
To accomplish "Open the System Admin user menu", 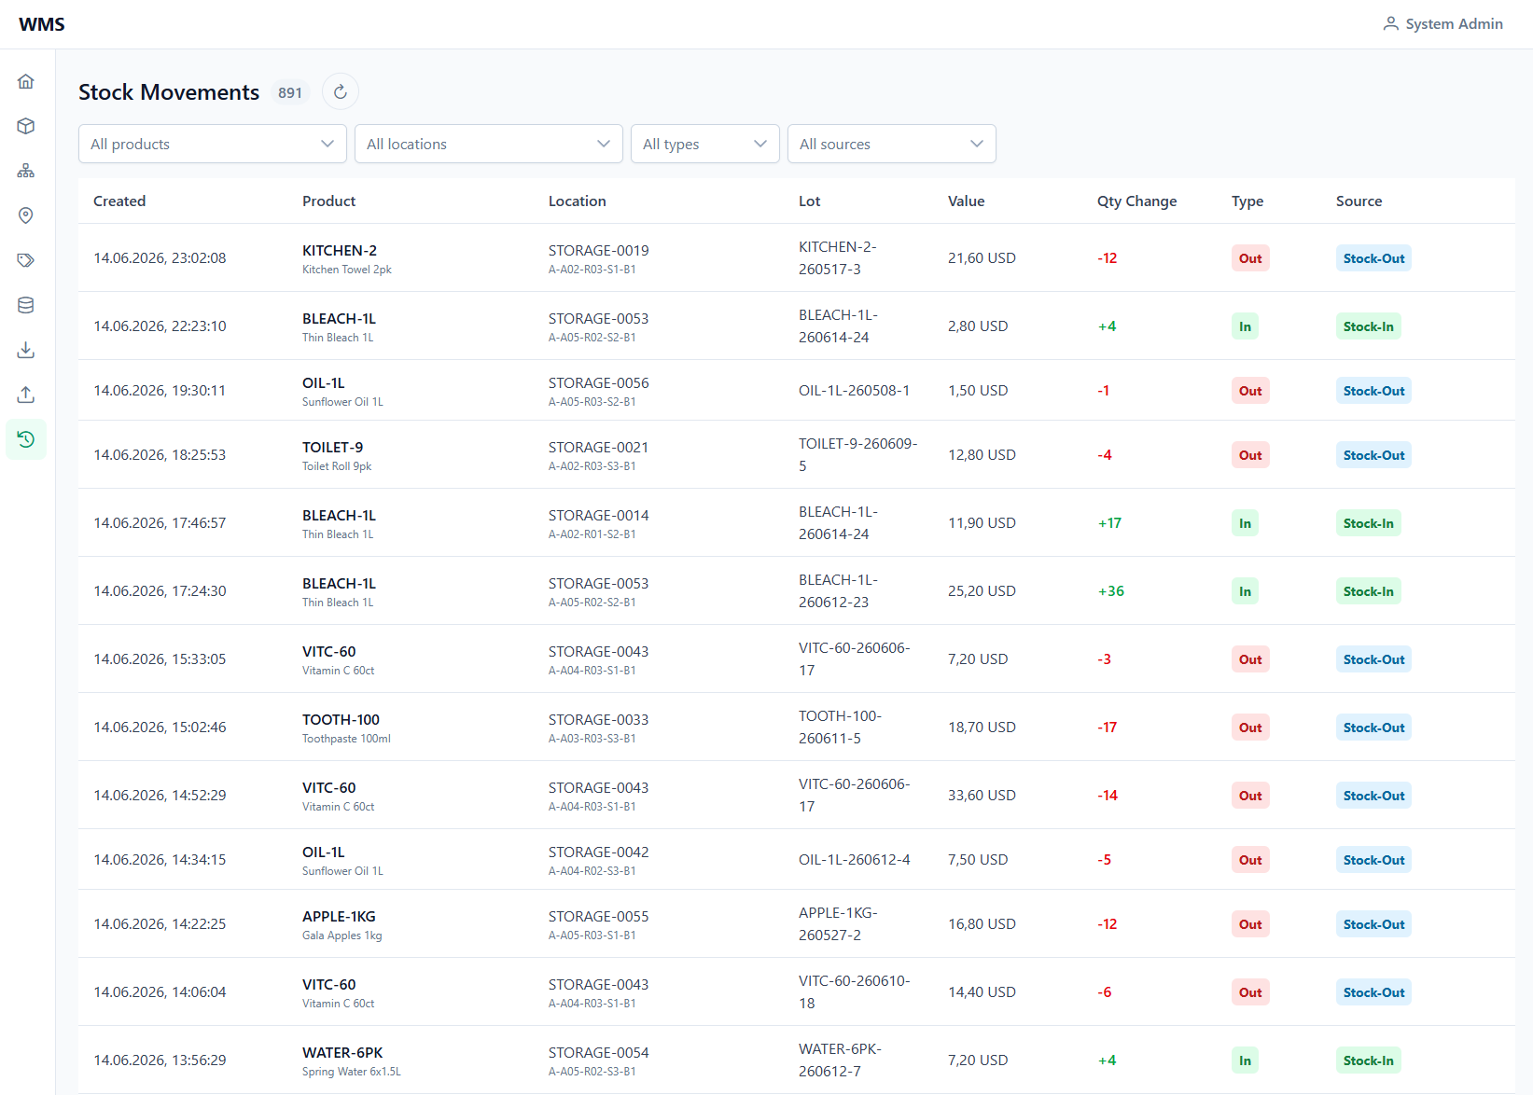I will tap(1442, 24).
